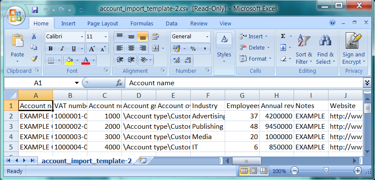This screenshot has width=375, height=180.
Task: Open the Office Button menu
Action: pos(16,15)
